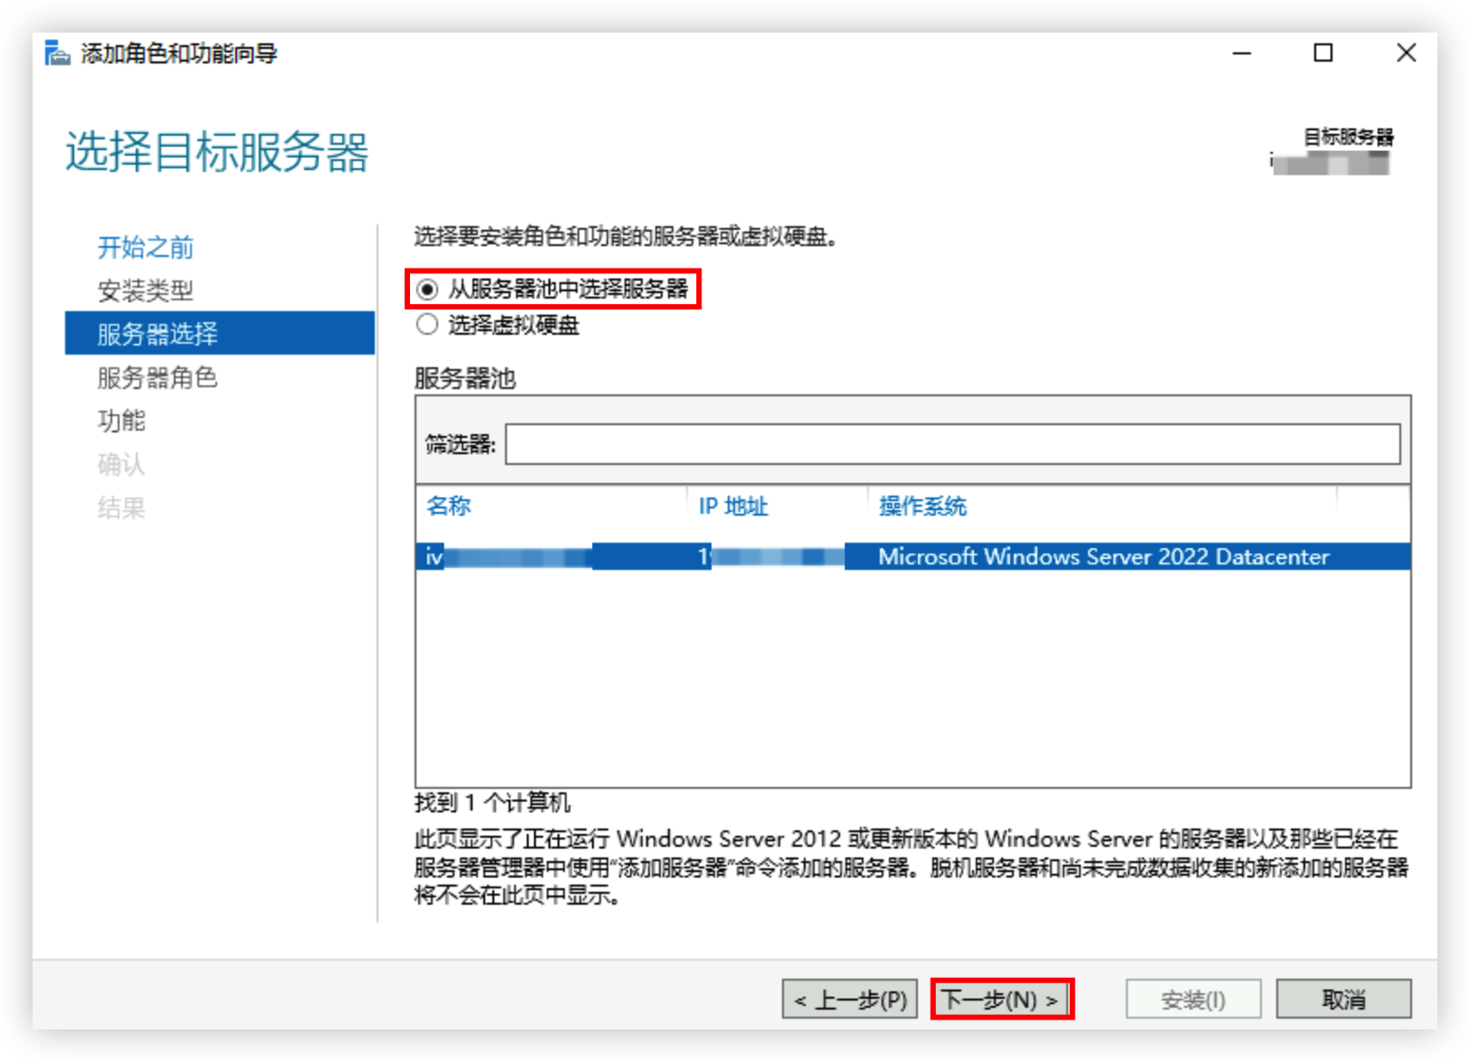Click the 安装(I) button
This screenshot has width=1470, height=1062.
click(1193, 1000)
